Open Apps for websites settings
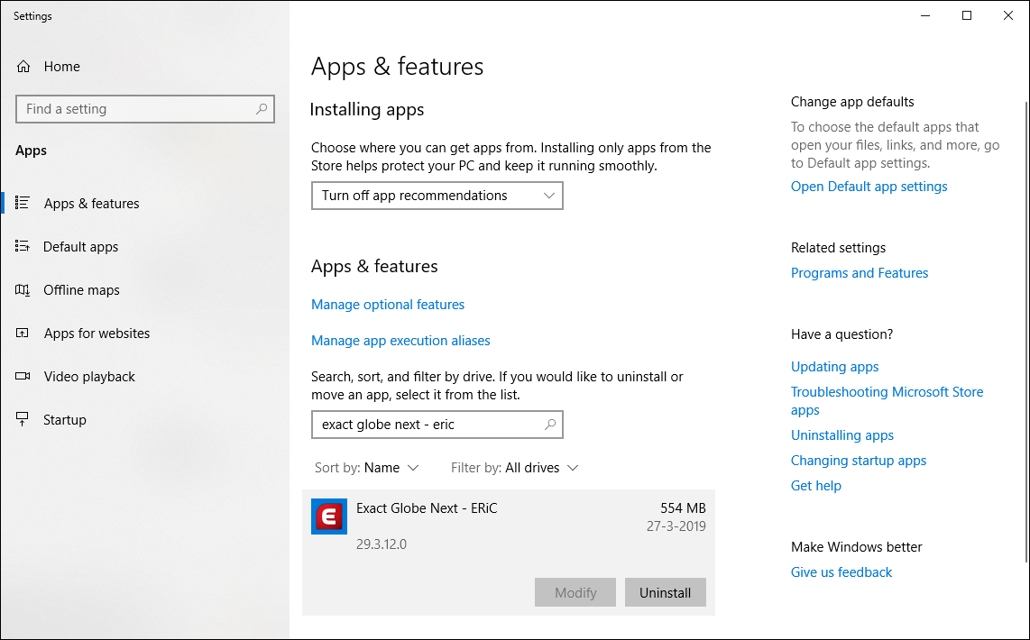Viewport: 1030px width, 640px height. (x=97, y=334)
